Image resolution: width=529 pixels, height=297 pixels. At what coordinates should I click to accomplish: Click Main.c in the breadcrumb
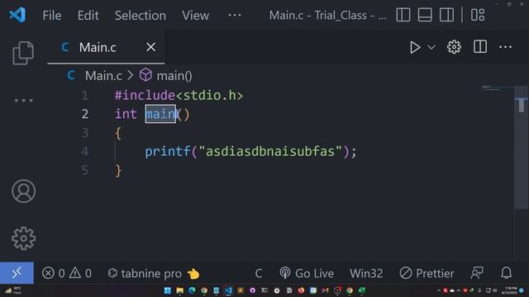(103, 75)
